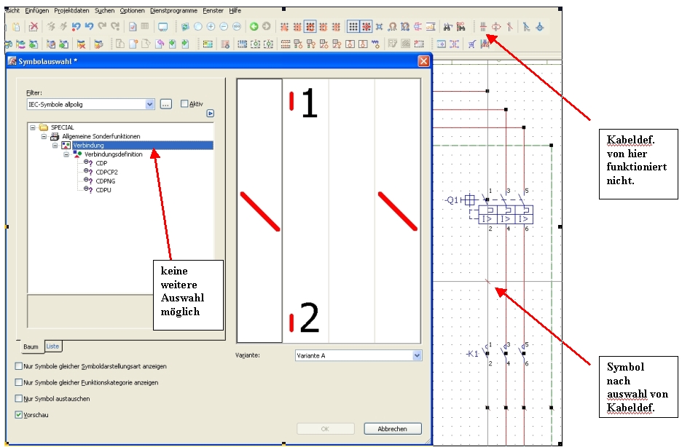Select the preview variant showing 1 and 2
682x447 pixels.
[x=306, y=210]
